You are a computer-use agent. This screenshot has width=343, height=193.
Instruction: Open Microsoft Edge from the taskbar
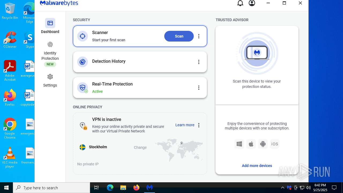110,188
